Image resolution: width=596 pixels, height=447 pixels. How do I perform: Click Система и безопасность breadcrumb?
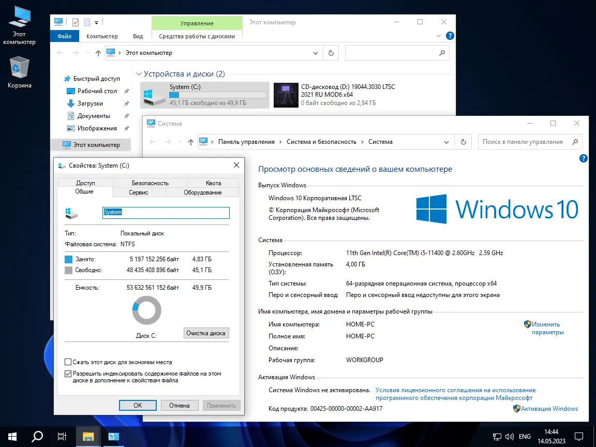tap(322, 142)
